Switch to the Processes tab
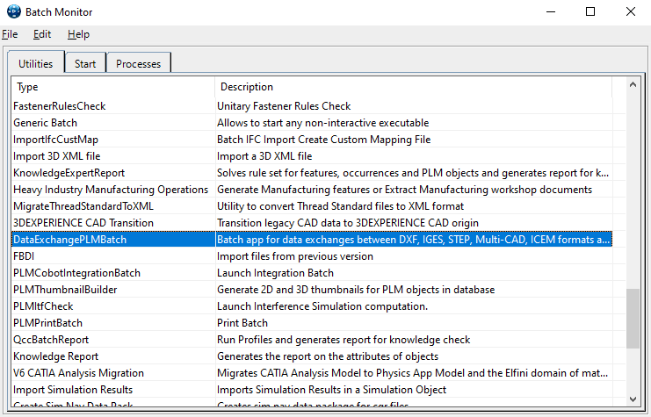651x417 pixels. 138,63
